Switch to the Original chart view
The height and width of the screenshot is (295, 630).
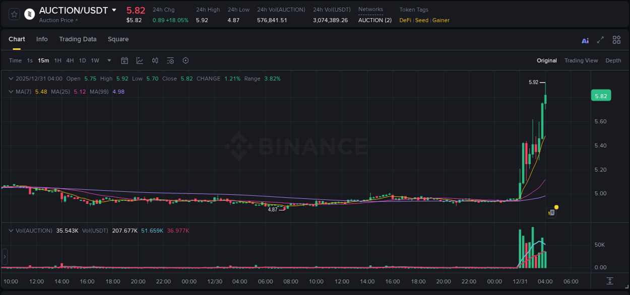[x=546, y=60]
